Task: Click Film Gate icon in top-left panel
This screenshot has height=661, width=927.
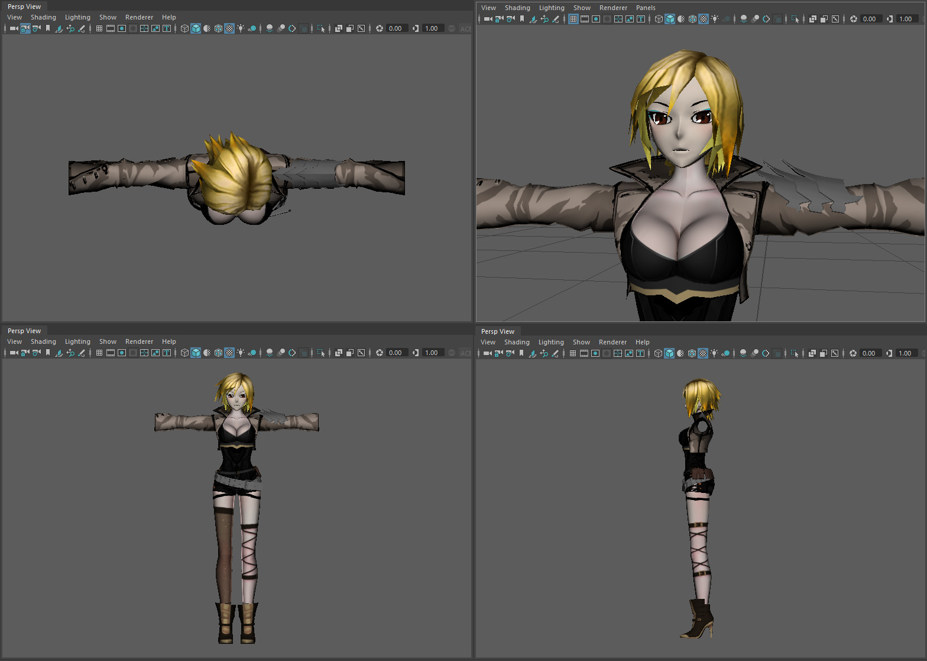Action: [111, 28]
